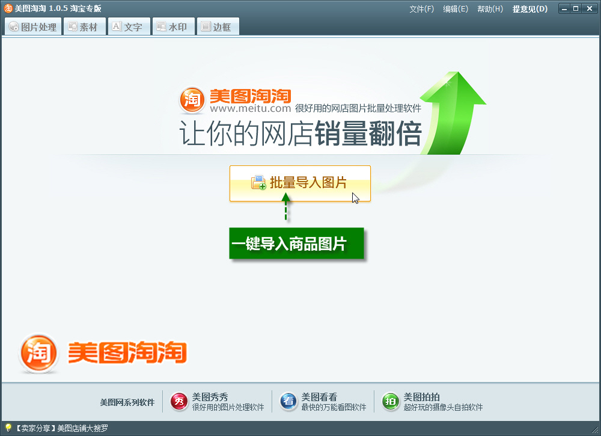This screenshot has width=601, height=436.
Task: Click the import images icon on 批量导入图片 button
Action: pyautogui.click(x=258, y=183)
